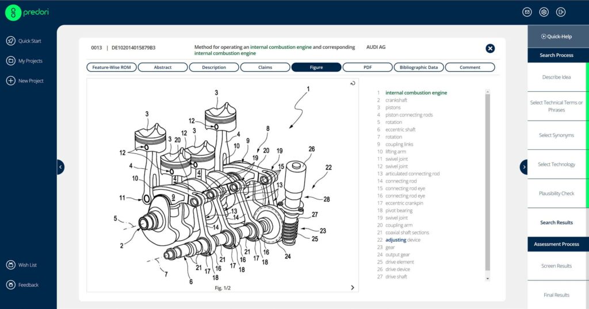Click 'internal combustion engine' list entry
Image resolution: width=589 pixels, height=309 pixels.
(416, 92)
